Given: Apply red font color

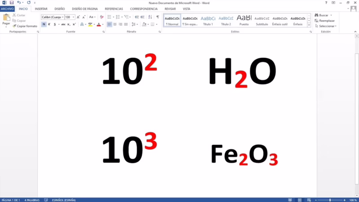Looking at the screenshot, I should point(99,24).
